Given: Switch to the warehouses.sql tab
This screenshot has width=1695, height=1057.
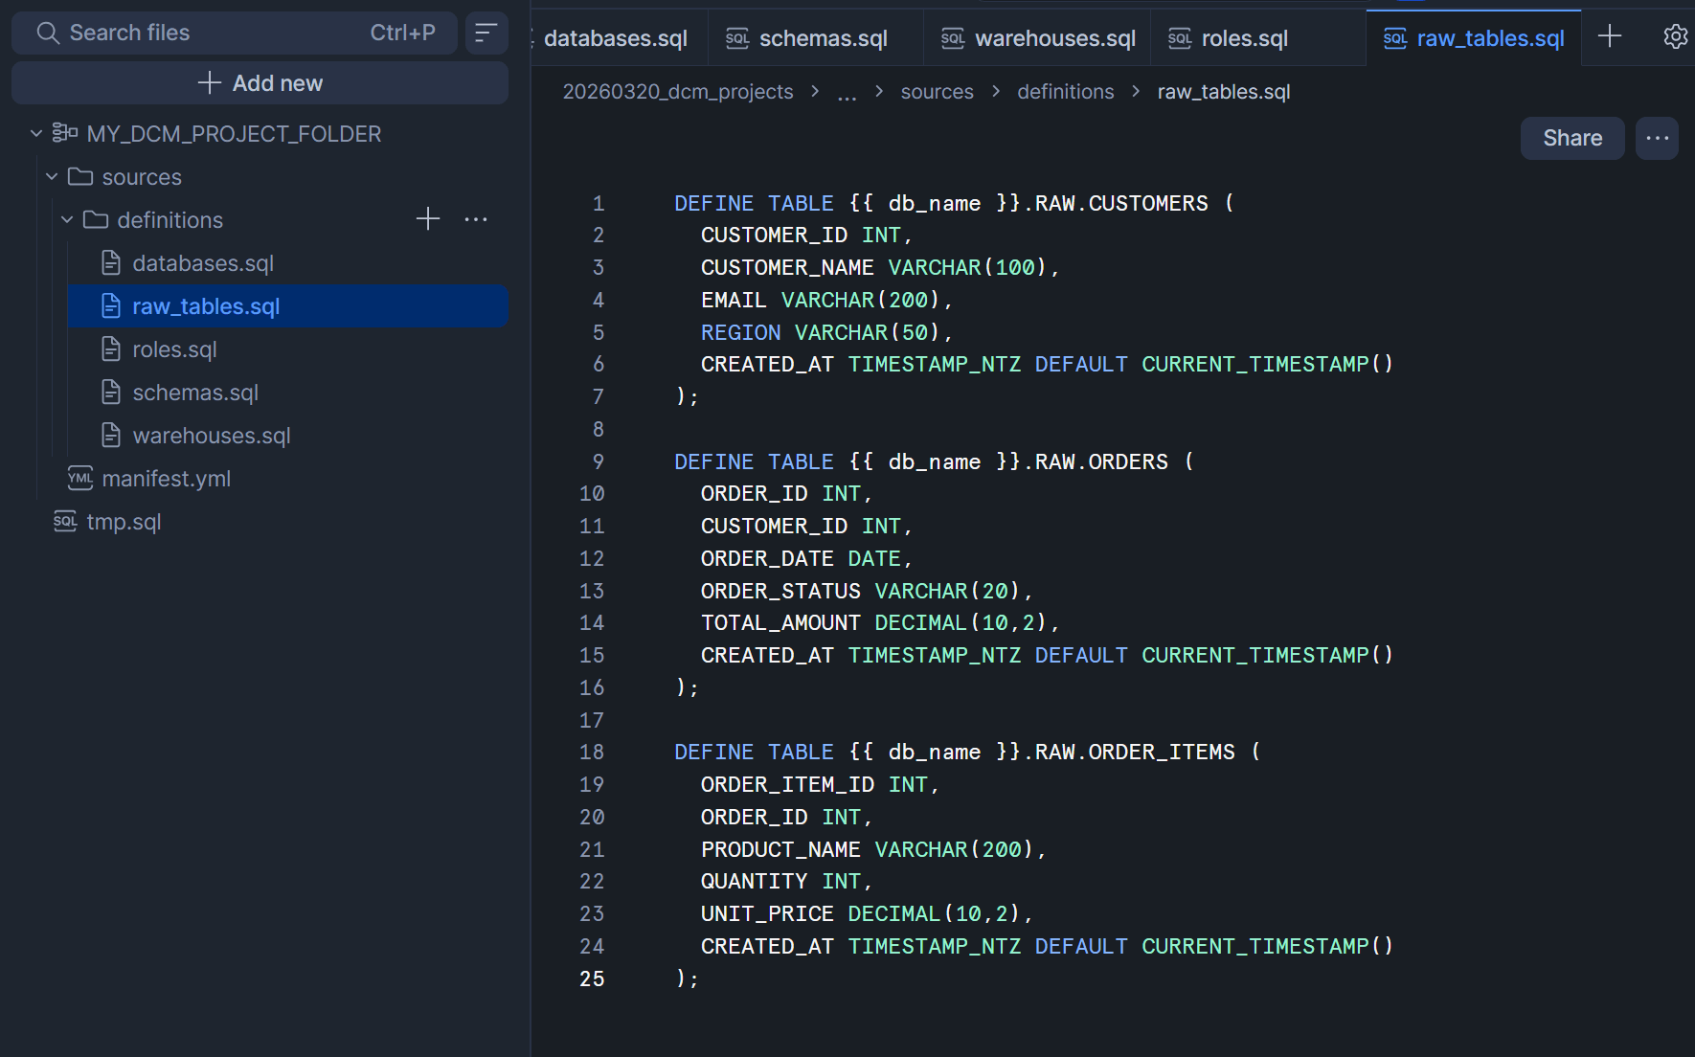Looking at the screenshot, I should 1053,38.
